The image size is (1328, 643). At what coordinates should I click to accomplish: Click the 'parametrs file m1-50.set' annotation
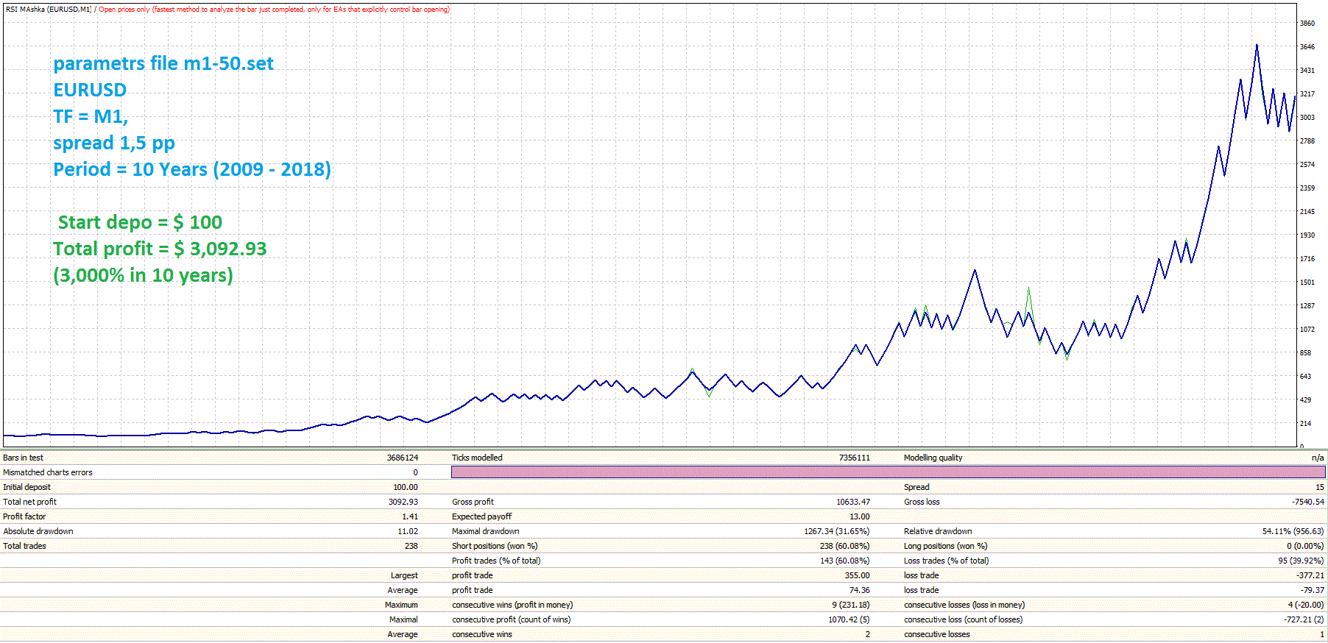(x=163, y=64)
